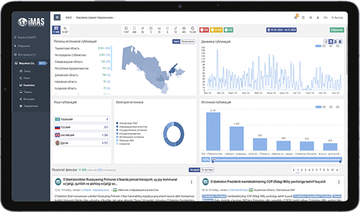Toggle blue legend pill in Источники публикаций chart

tap(318, 107)
